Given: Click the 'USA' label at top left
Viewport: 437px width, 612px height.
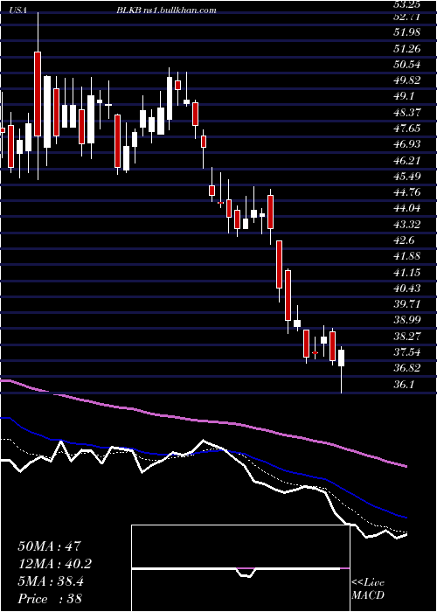Looking at the screenshot, I should click(x=17, y=10).
